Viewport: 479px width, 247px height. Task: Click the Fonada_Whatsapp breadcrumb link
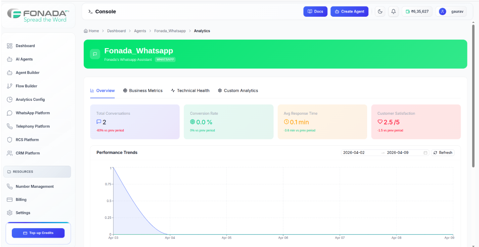tap(170, 31)
